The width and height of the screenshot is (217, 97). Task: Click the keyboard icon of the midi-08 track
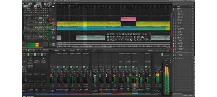click(x=53, y=37)
